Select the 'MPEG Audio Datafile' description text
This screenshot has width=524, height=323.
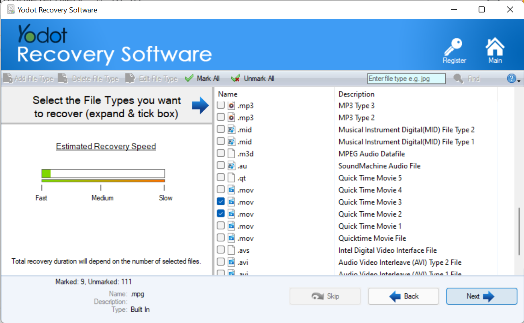(x=371, y=154)
